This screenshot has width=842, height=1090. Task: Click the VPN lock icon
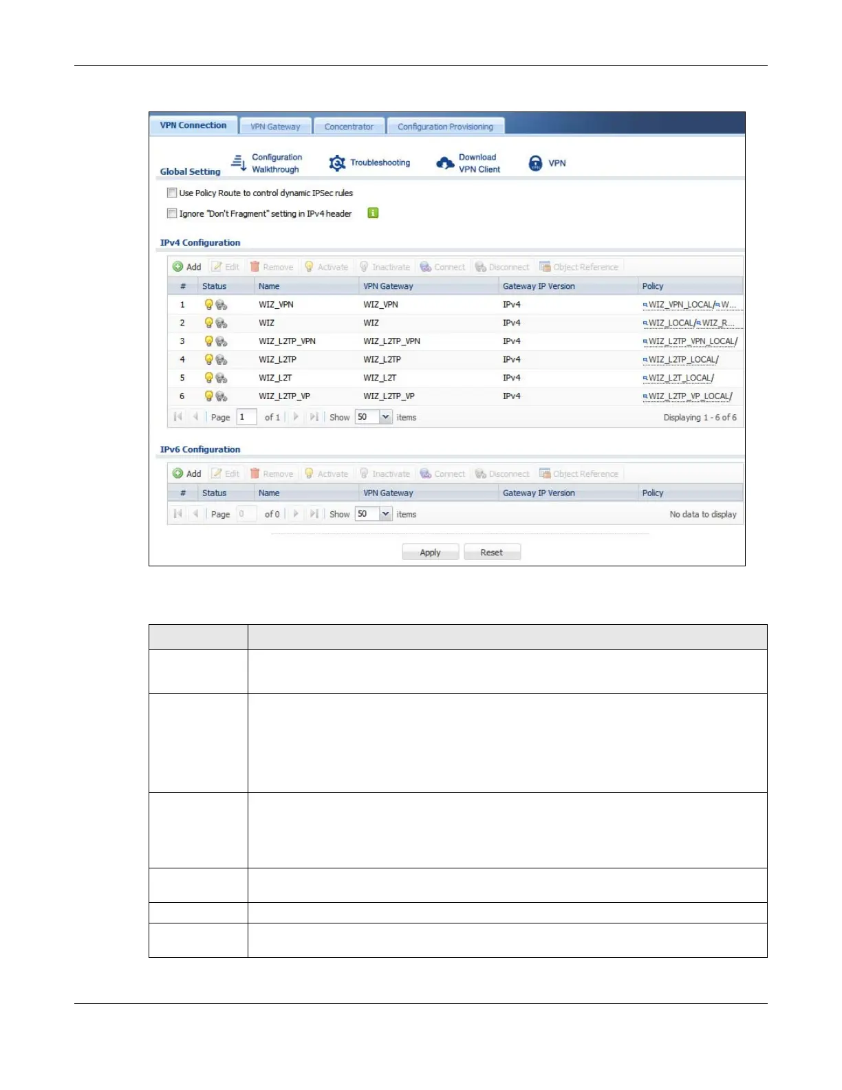[x=535, y=163]
